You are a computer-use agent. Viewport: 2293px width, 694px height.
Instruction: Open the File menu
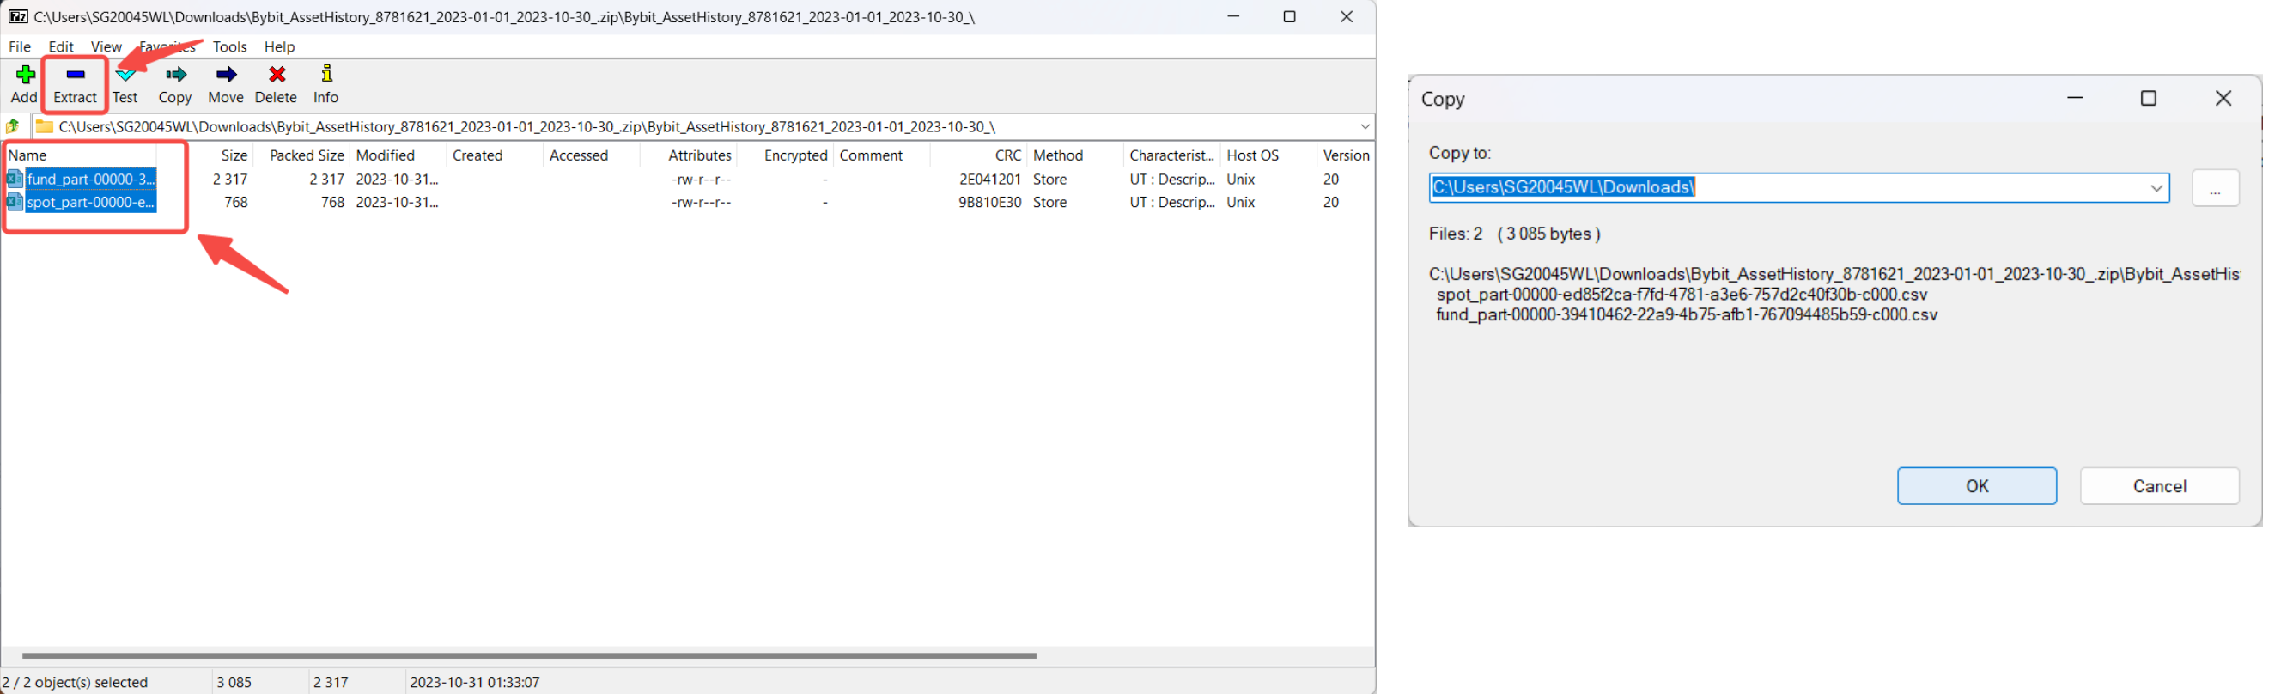[20, 46]
